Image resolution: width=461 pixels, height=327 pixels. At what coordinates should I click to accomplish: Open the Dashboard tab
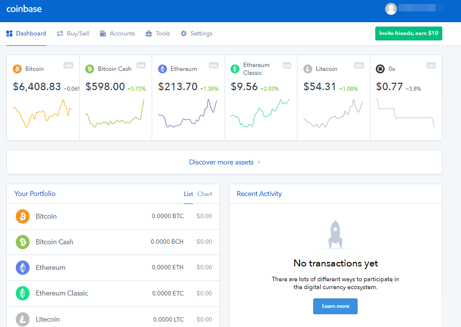coord(26,33)
